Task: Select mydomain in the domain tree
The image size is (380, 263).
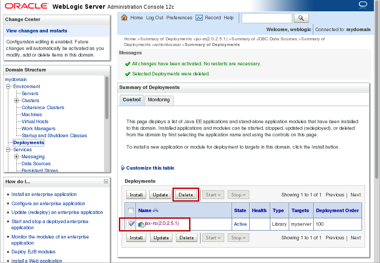Action: point(16,79)
